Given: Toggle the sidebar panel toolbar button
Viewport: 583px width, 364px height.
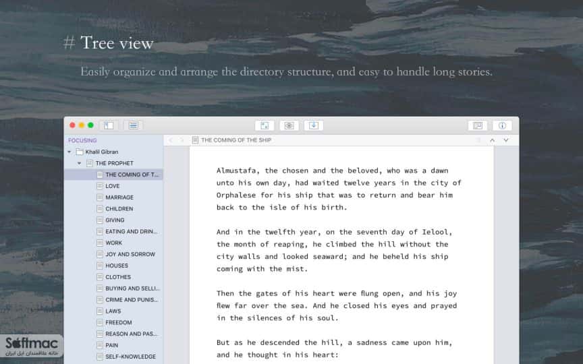Looking at the screenshot, I should tap(109, 125).
